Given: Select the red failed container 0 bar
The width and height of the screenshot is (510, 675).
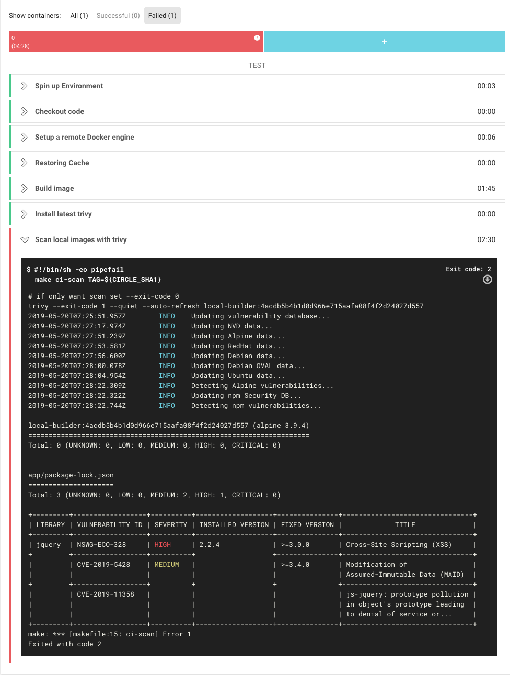Looking at the screenshot, I should pos(131,42).
